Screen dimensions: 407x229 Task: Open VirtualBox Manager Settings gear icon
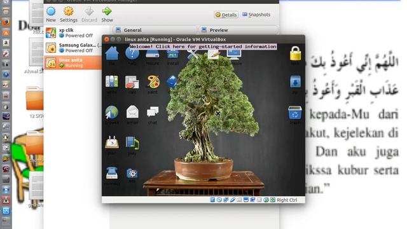69,11
